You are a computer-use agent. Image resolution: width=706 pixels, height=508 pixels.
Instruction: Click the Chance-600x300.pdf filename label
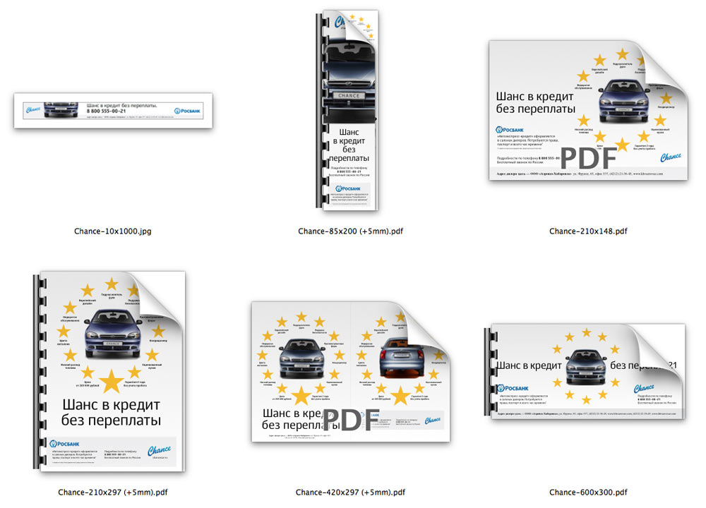(588, 492)
